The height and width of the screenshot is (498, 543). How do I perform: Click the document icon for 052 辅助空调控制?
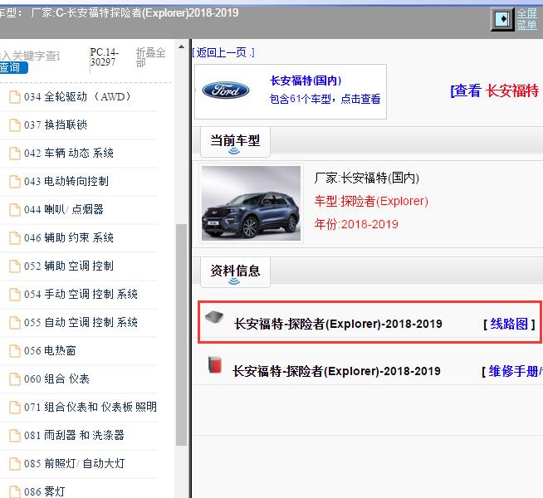[15, 266]
